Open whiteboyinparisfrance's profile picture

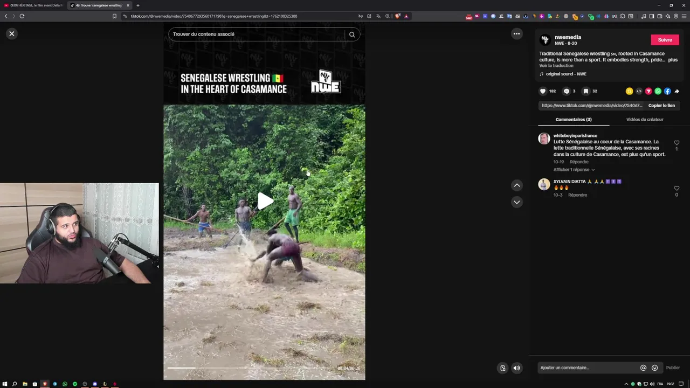(x=544, y=138)
